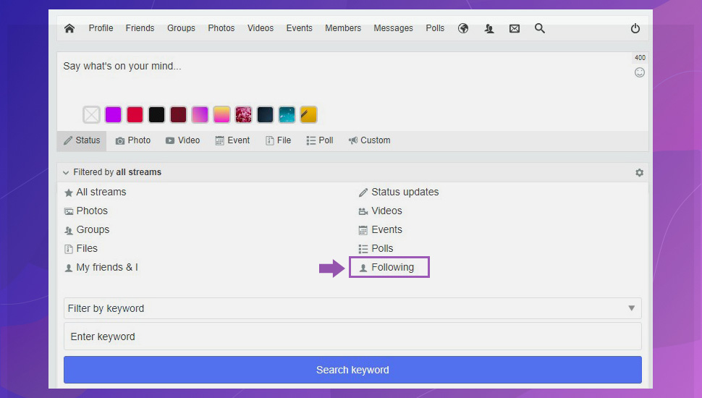Filter by All streams
This screenshot has width=702, height=398.
pos(96,192)
